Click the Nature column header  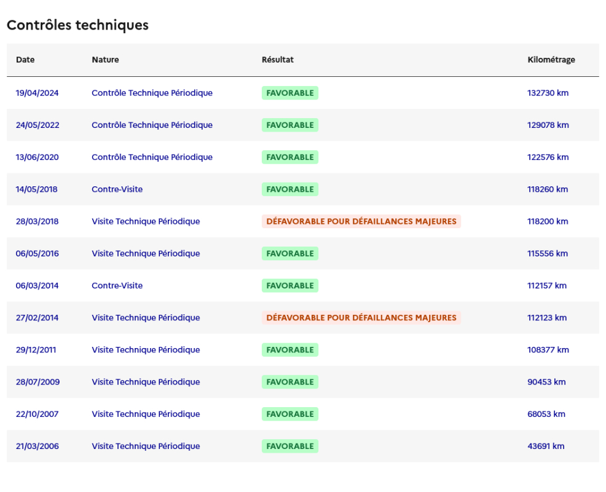click(x=105, y=60)
